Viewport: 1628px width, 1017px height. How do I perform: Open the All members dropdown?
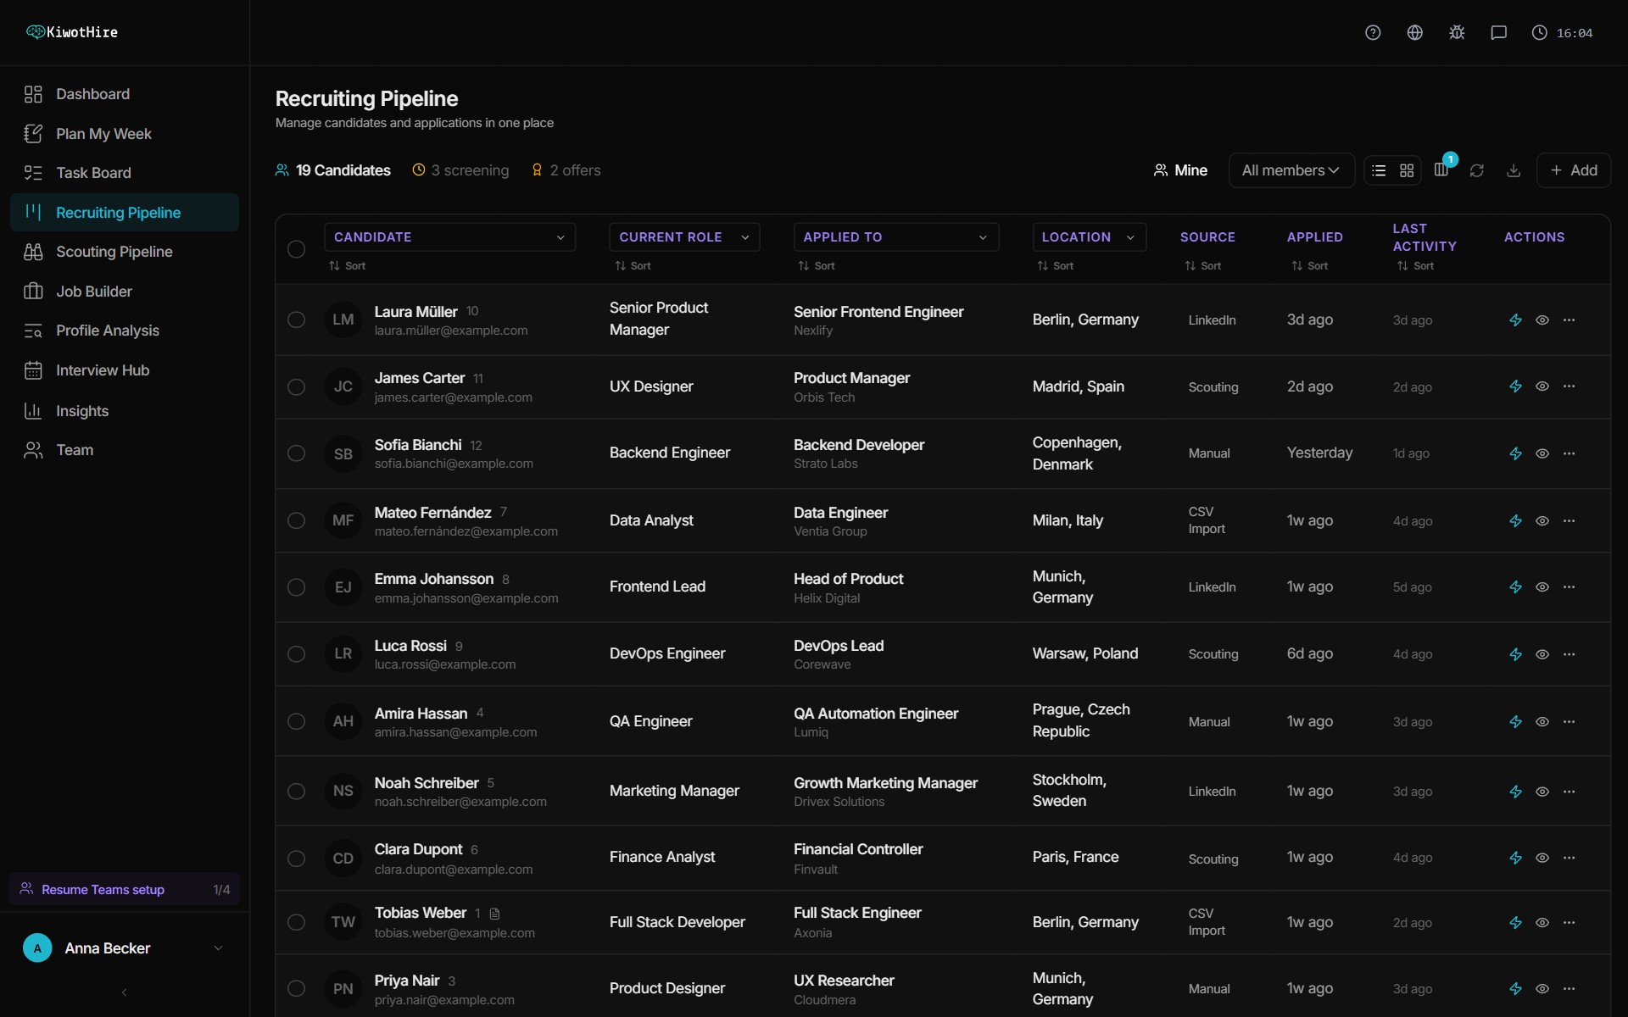click(1290, 170)
